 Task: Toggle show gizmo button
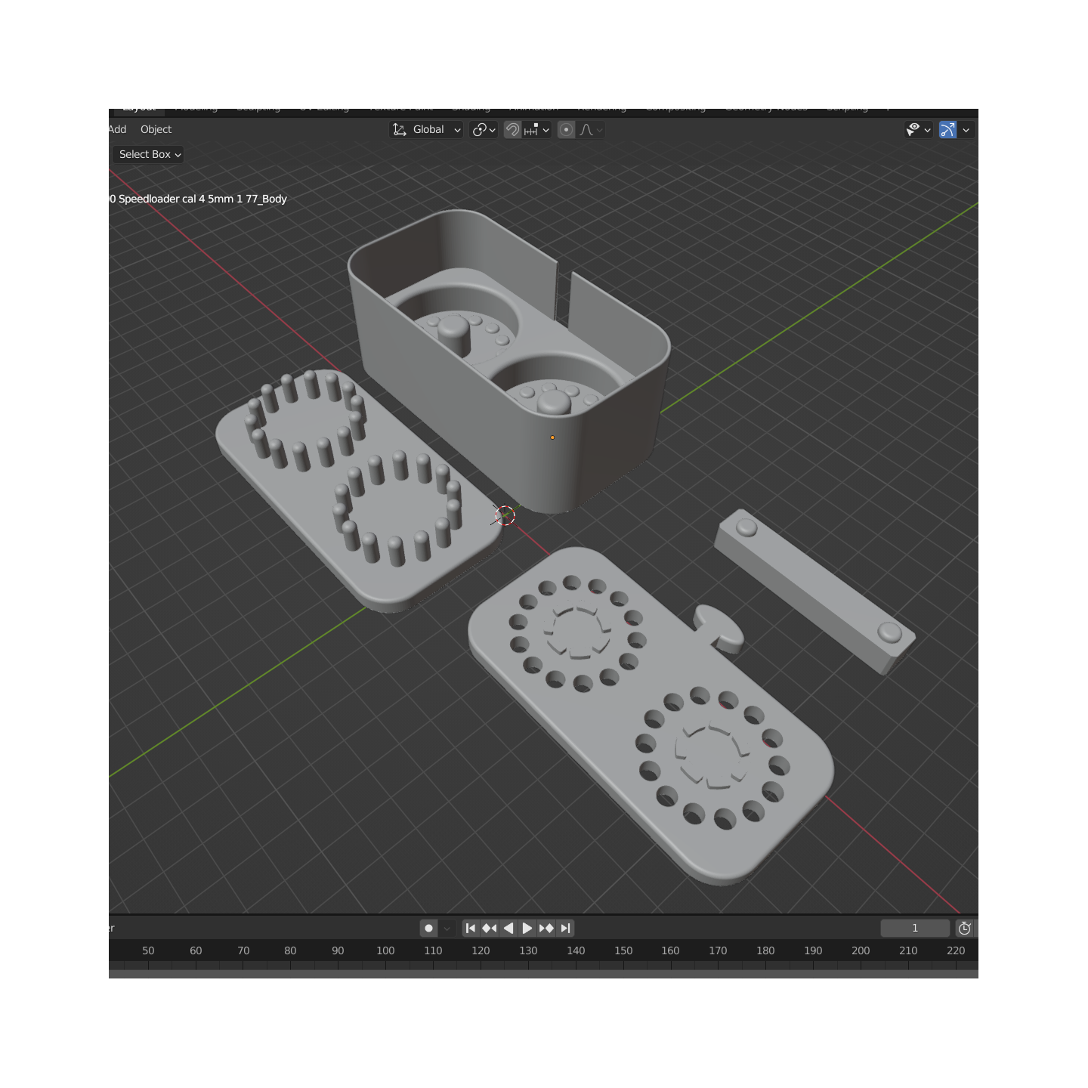click(x=947, y=130)
